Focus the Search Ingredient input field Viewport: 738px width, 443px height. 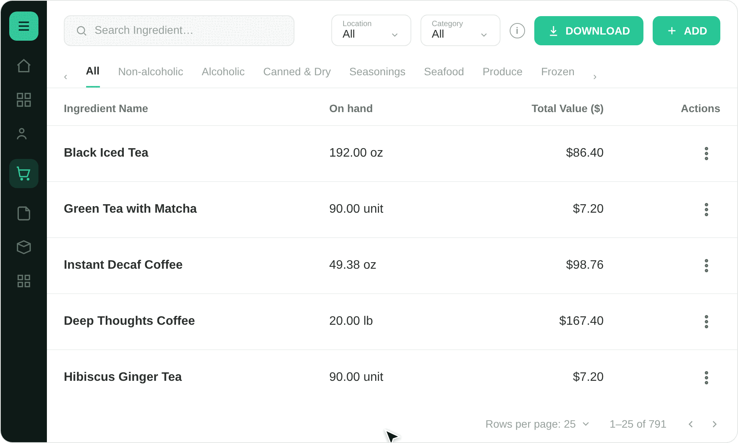click(x=179, y=31)
